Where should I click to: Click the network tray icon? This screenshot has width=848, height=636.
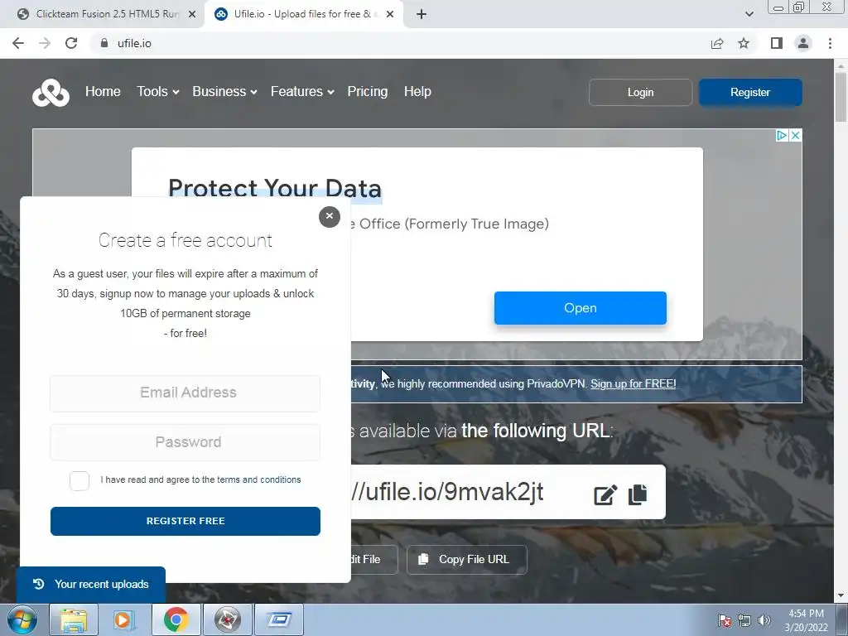(x=744, y=620)
